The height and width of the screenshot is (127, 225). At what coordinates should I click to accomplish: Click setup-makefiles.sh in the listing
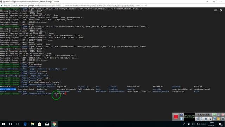182,89
